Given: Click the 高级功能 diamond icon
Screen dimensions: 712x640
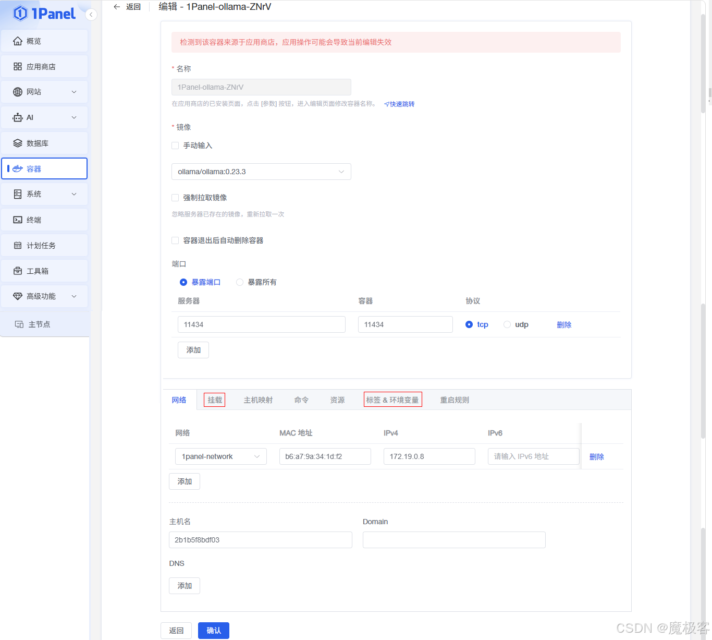Looking at the screenshot, I should point(18,296).
